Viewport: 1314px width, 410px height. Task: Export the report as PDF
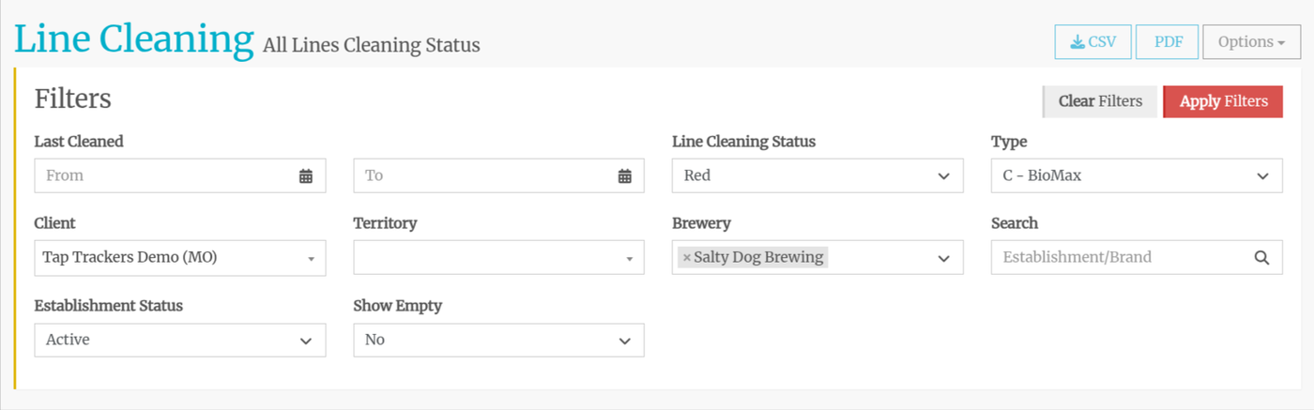[x=1168, y=42]
